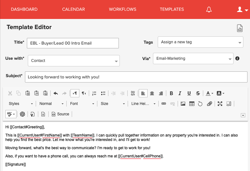The width and height of the screenshot is (250, 171).
Task: Click the info icon beside Via
Action: pos(237,58)
